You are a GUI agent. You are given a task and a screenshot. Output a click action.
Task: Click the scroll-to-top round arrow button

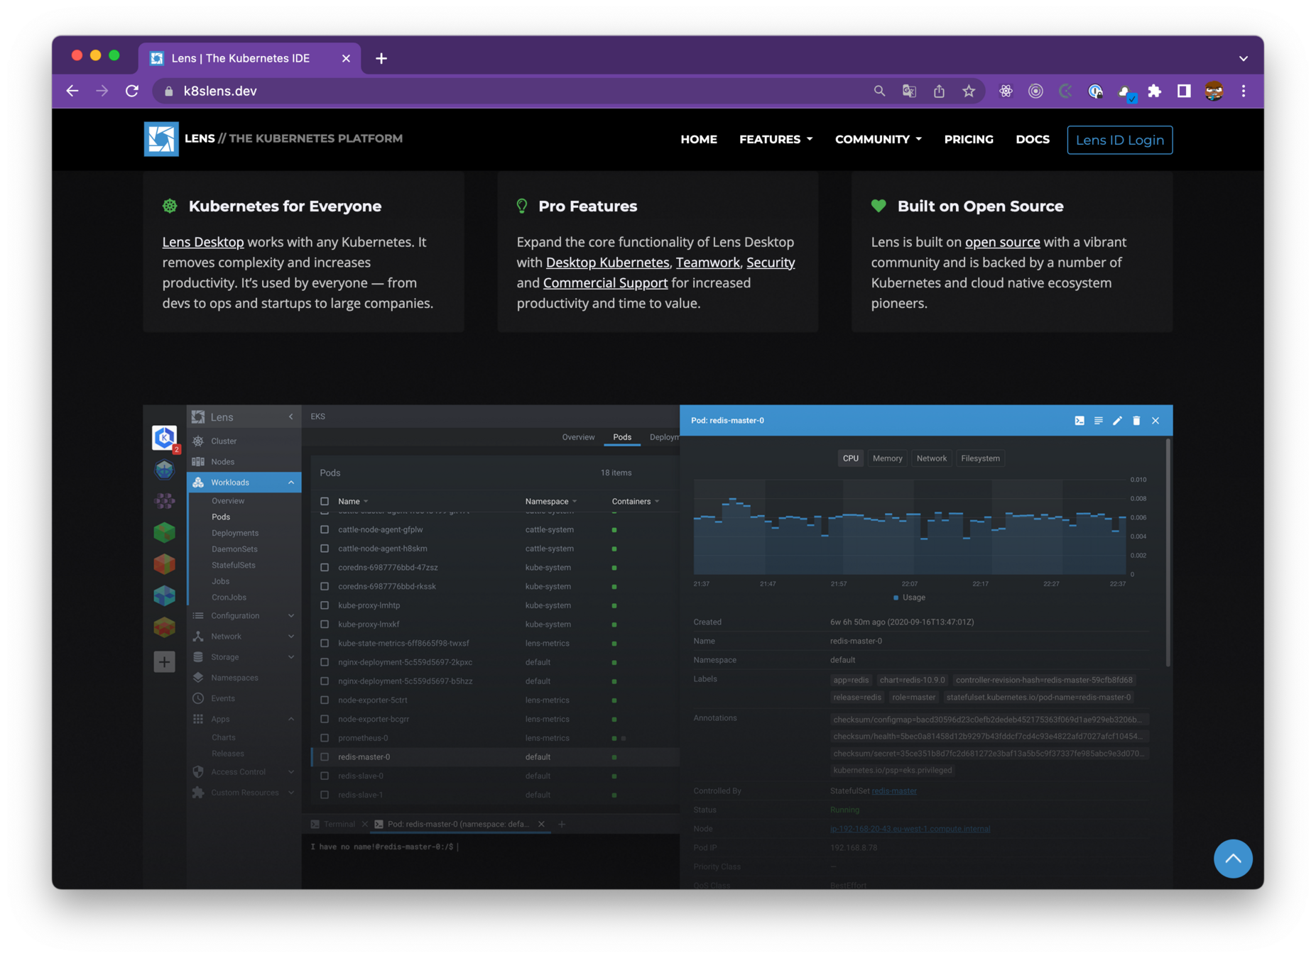coord(1233,859)
